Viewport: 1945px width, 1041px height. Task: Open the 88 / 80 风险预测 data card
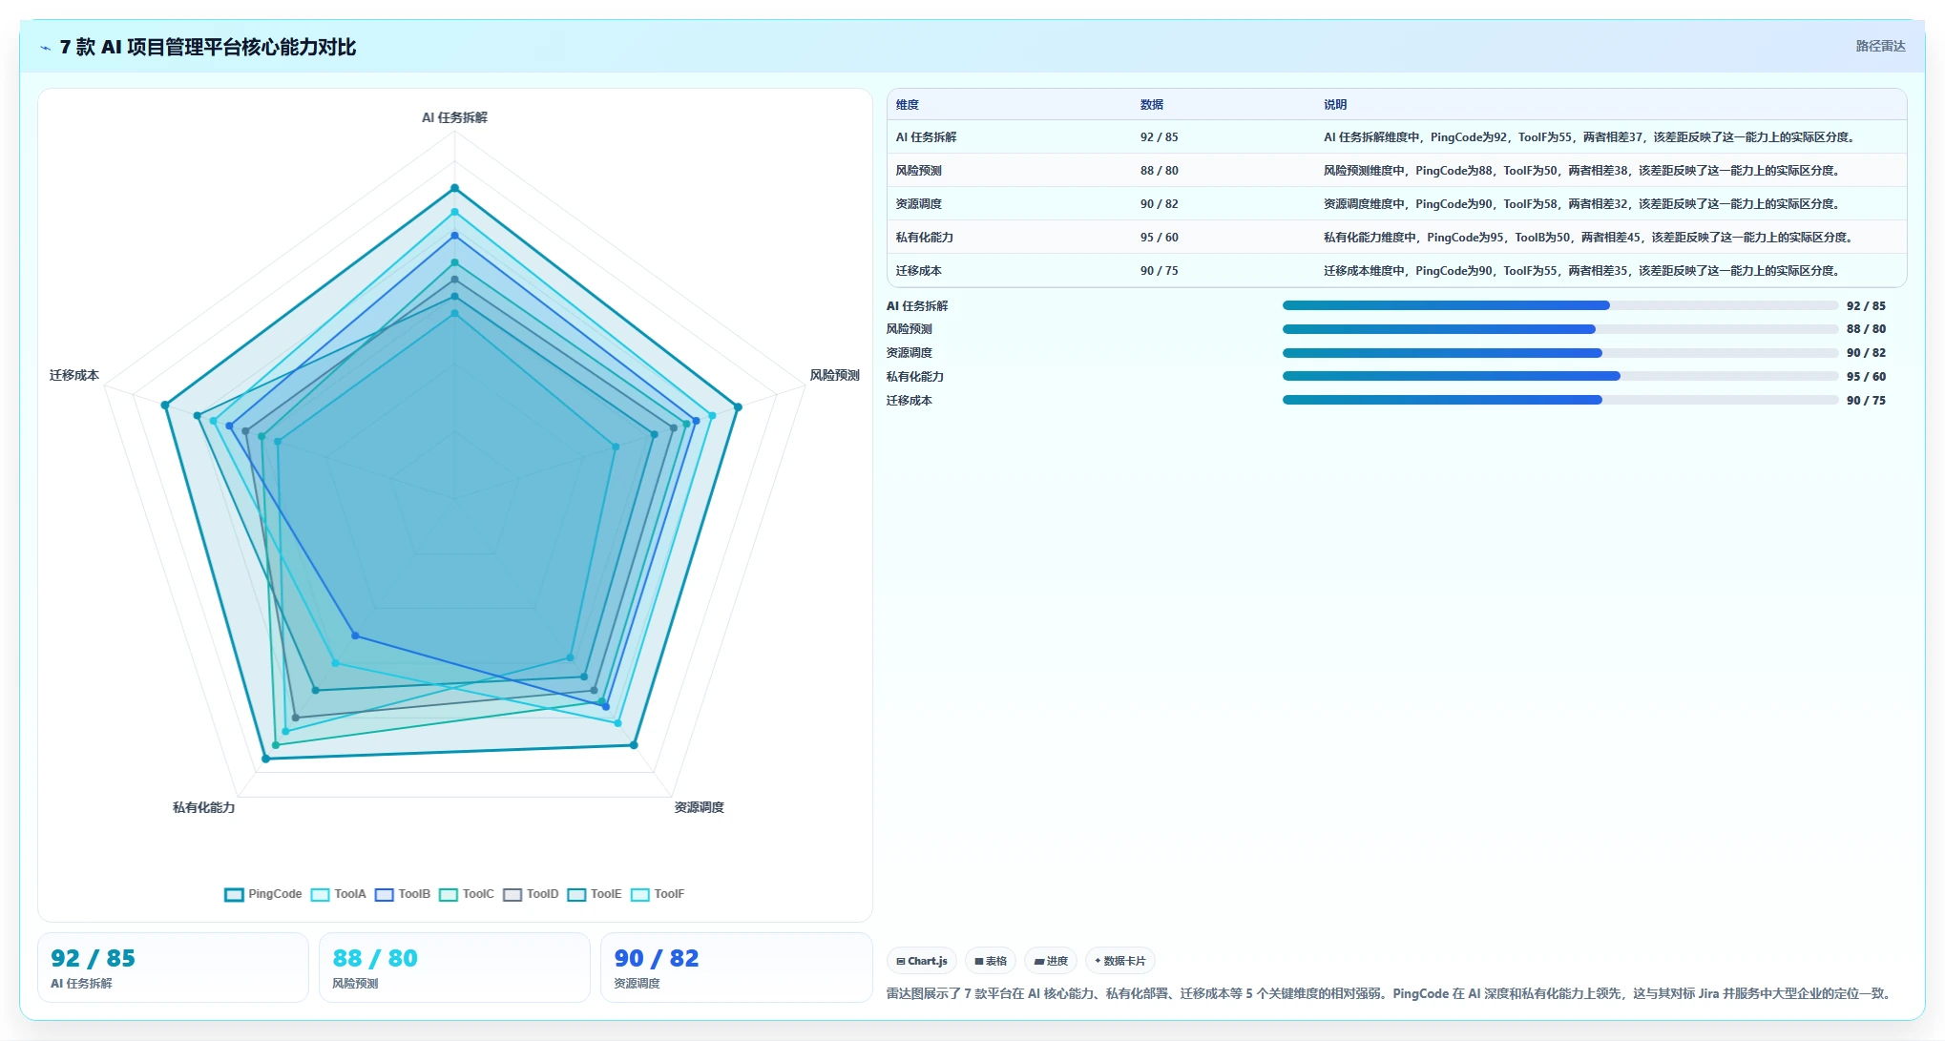coord(454,968)
